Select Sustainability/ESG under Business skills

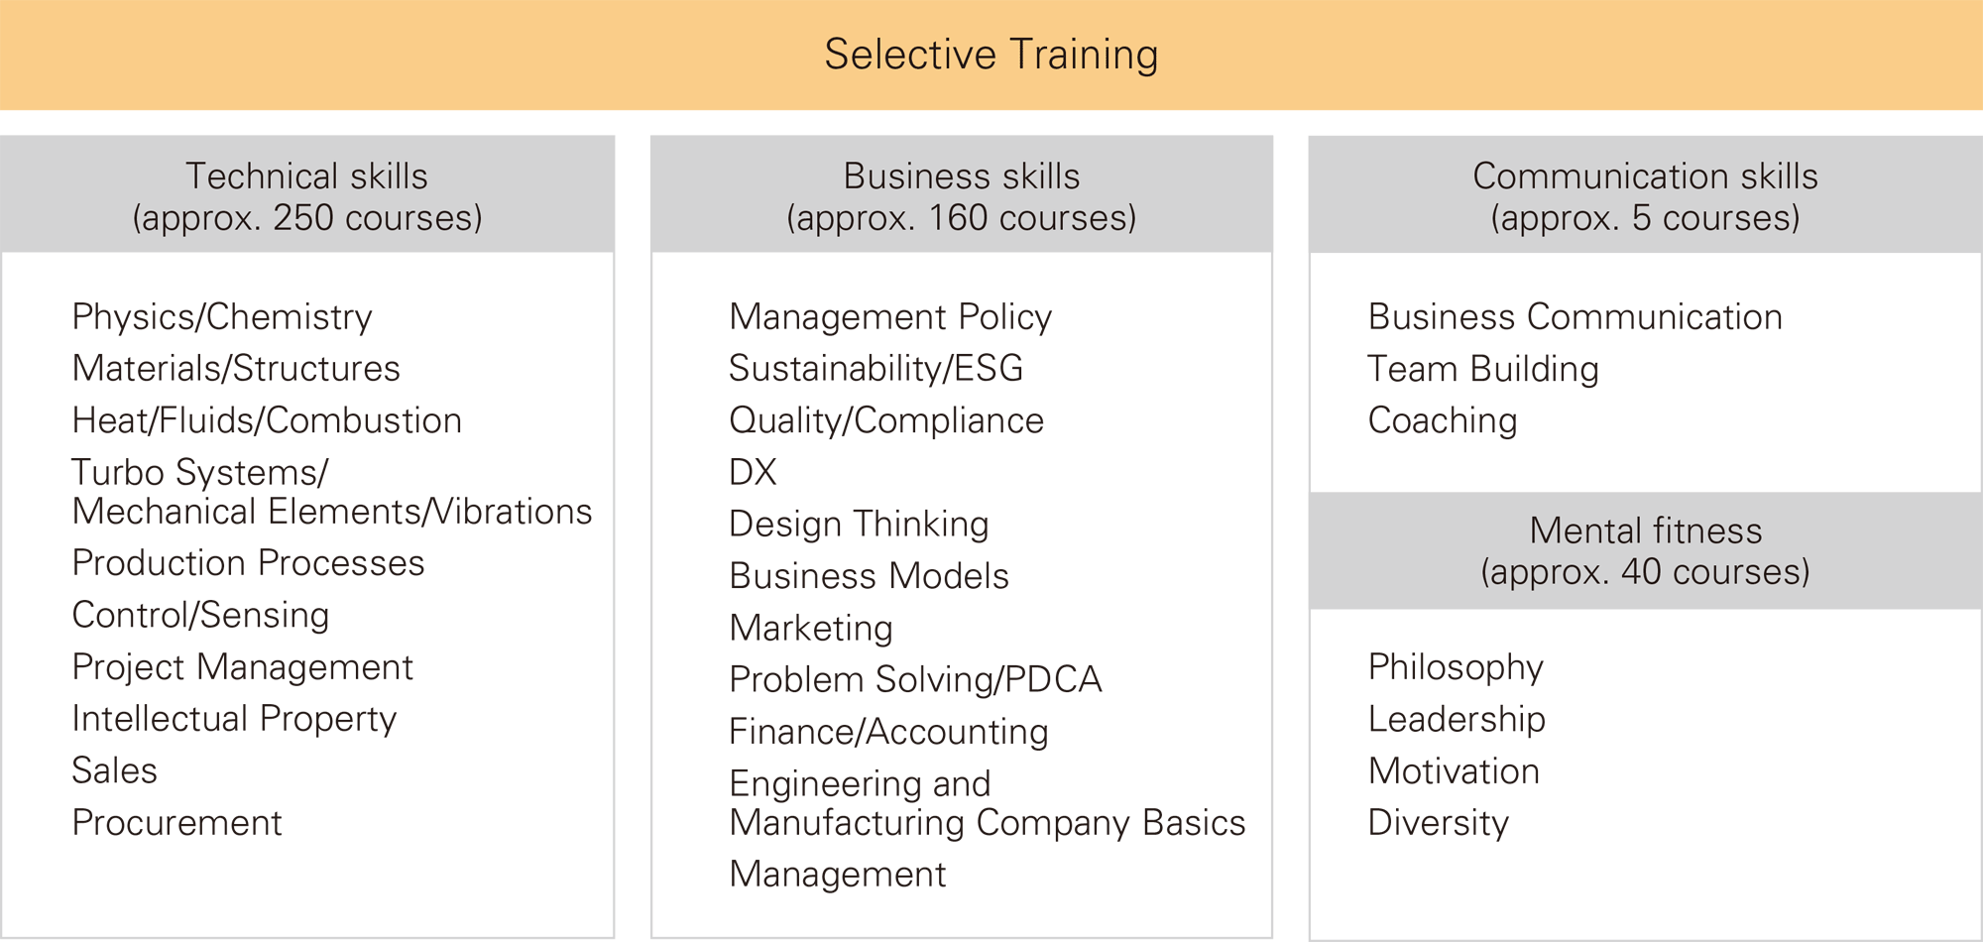tap(875, 369)
